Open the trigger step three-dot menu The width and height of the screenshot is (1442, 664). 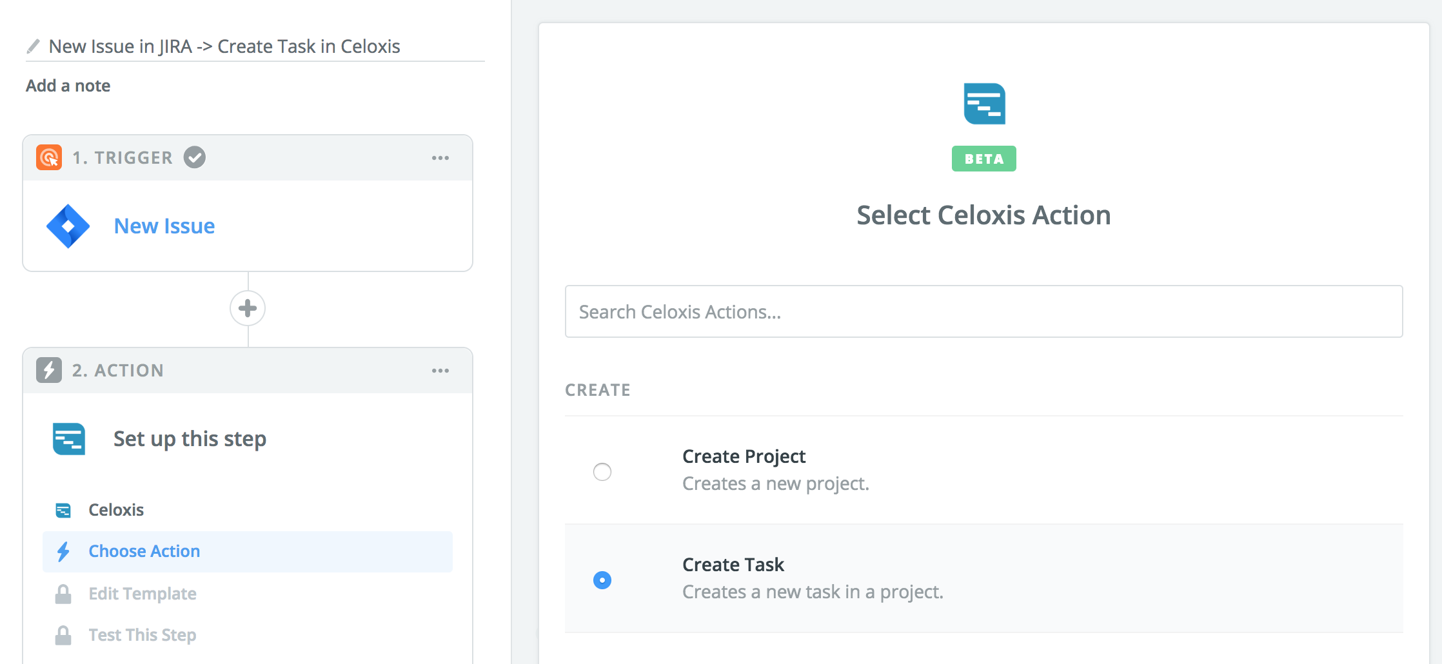click(440, 158)
